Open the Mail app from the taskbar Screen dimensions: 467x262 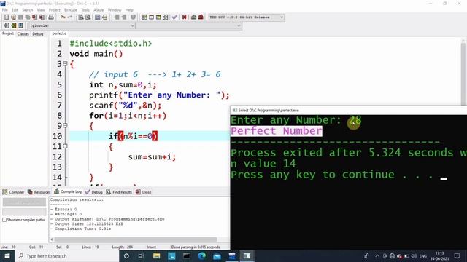click(217, 255)
